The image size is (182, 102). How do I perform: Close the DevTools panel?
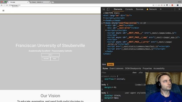[179, 9]
